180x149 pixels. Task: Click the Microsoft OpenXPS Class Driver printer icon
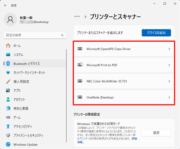click(80, 49)
